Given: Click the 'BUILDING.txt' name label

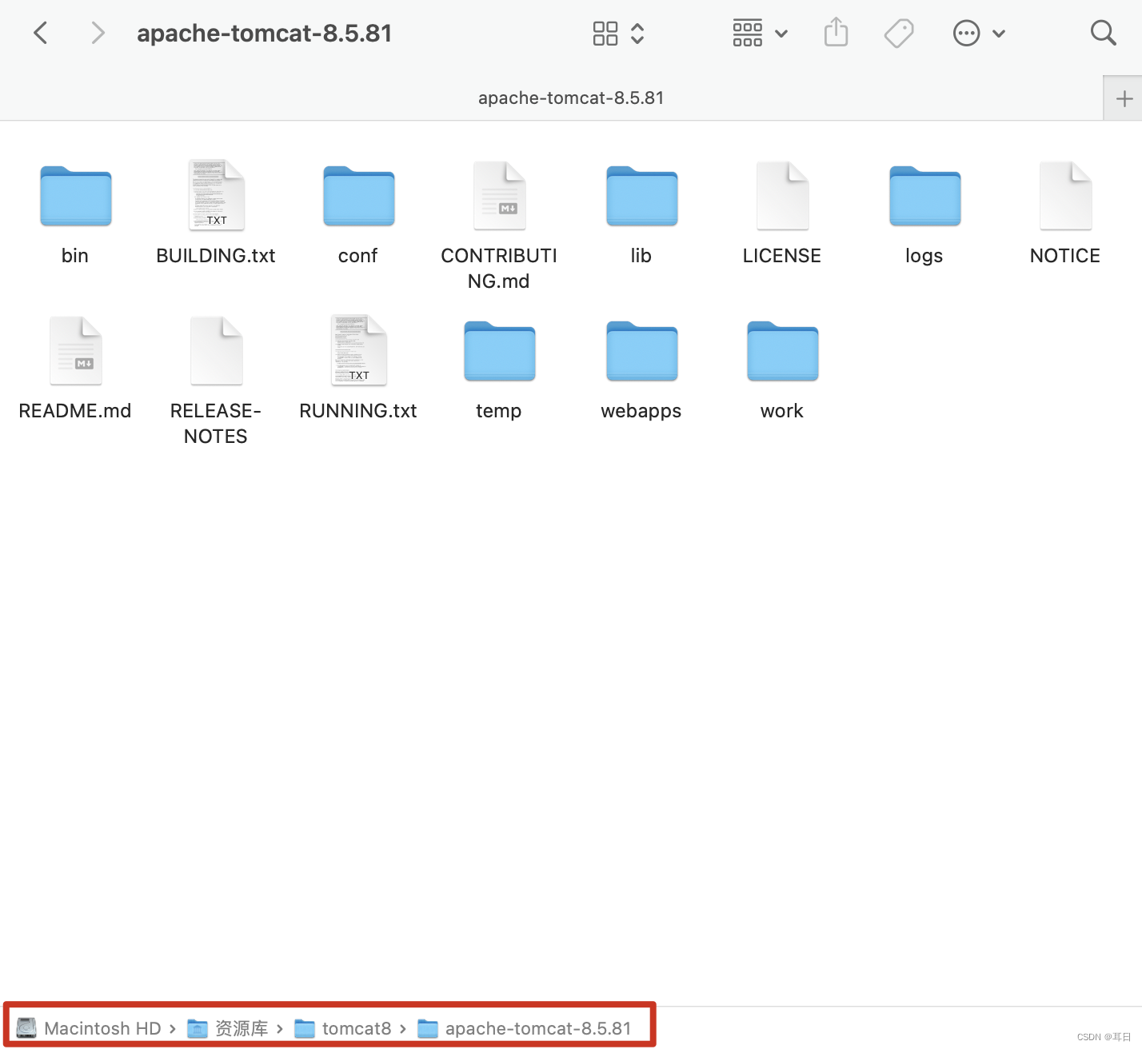Looking at the screenshot, I should (x=216, y=256).
